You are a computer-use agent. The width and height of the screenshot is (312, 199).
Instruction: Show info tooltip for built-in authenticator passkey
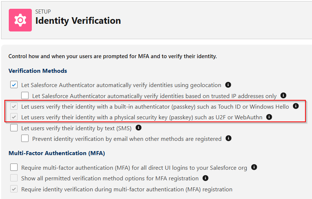click(296, 106)
